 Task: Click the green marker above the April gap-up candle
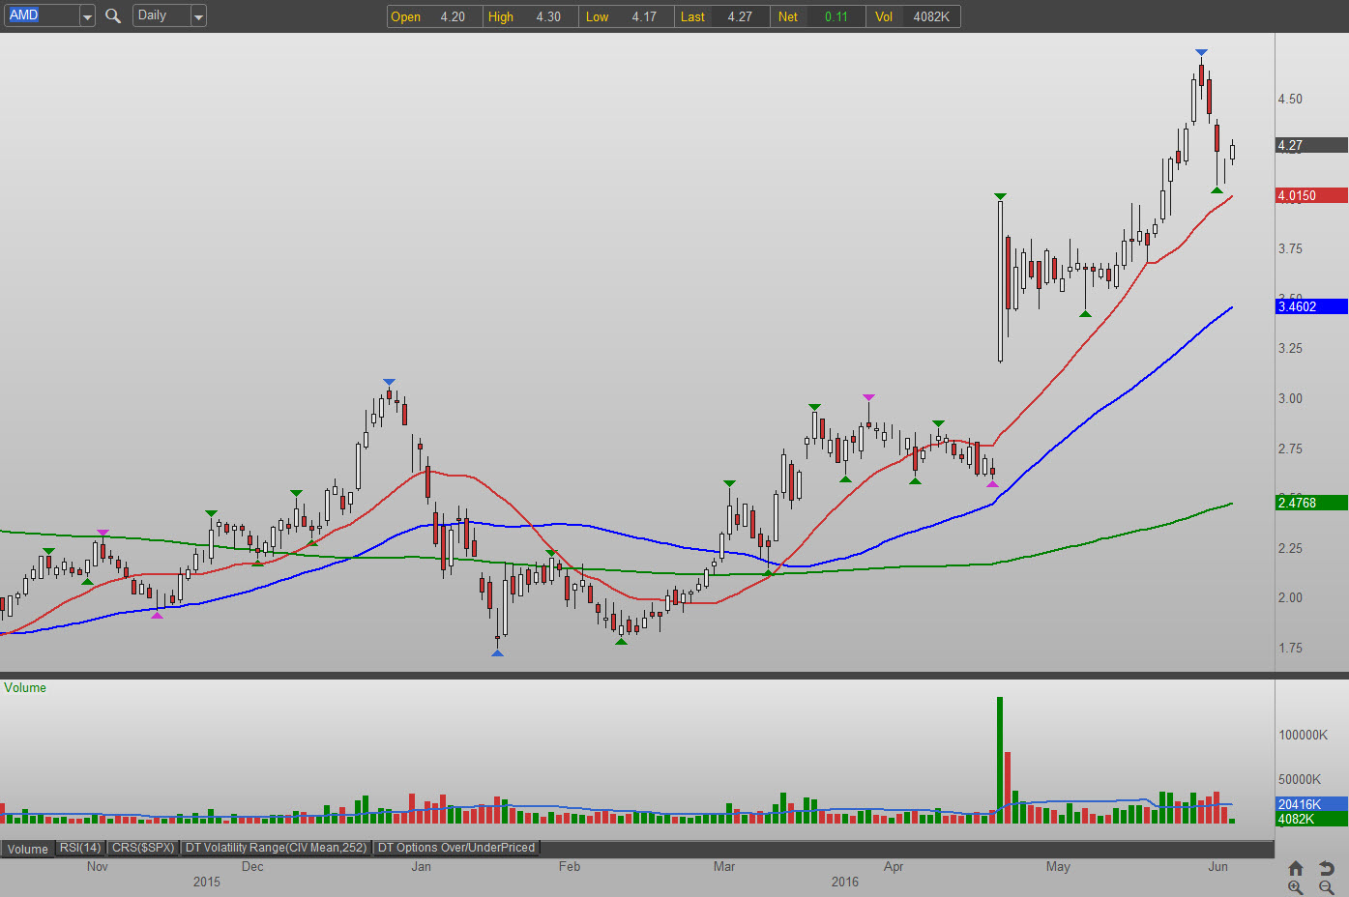pyautogui.click(x=1000, y=196)
